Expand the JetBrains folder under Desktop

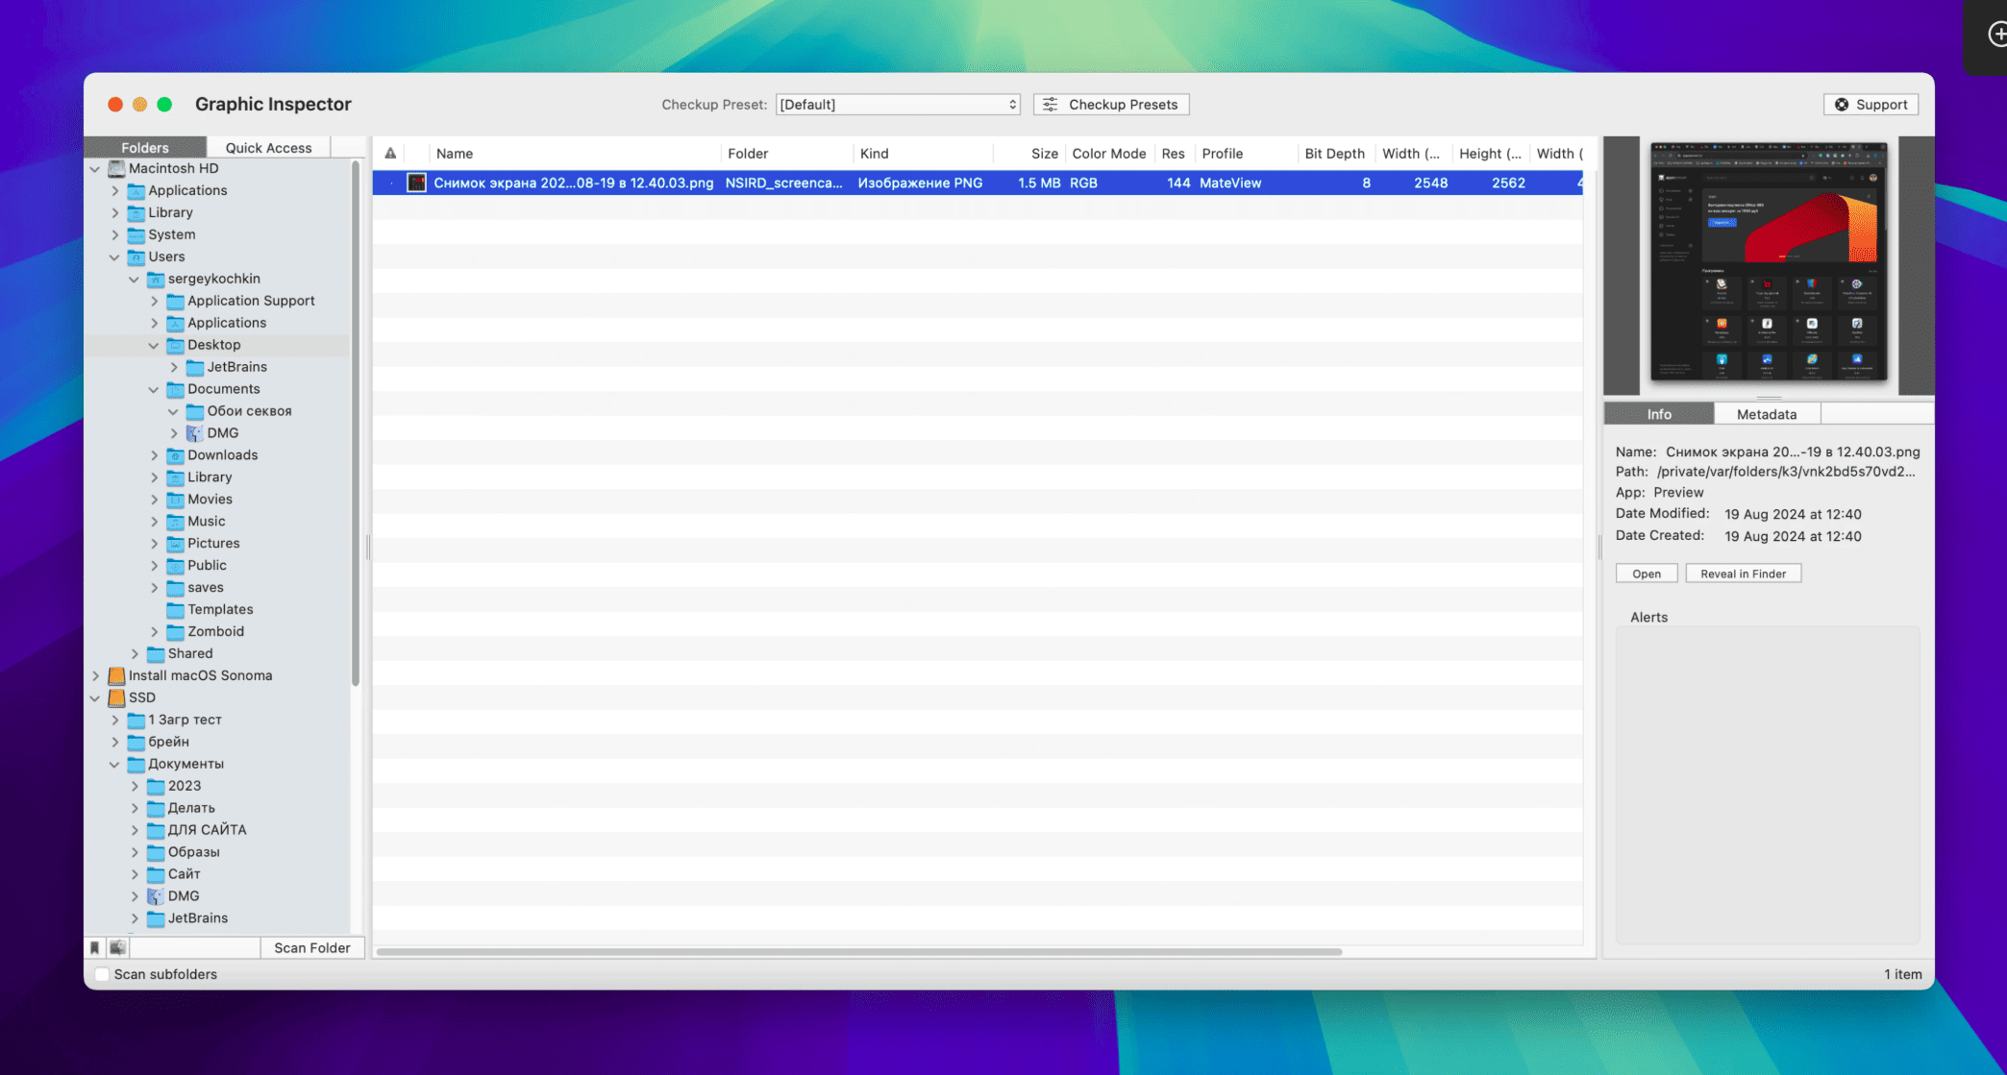[174, 367]
